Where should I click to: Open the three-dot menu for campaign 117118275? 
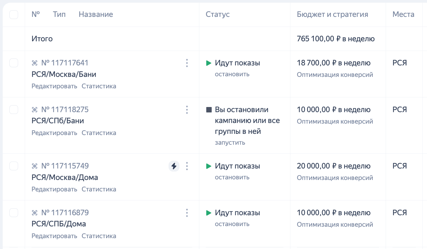[x=187, y=110]
